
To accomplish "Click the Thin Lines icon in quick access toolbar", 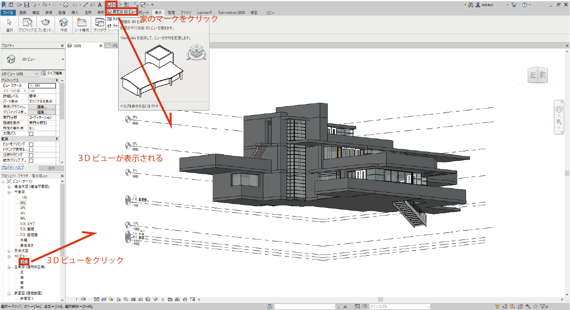I will point(127,5).
